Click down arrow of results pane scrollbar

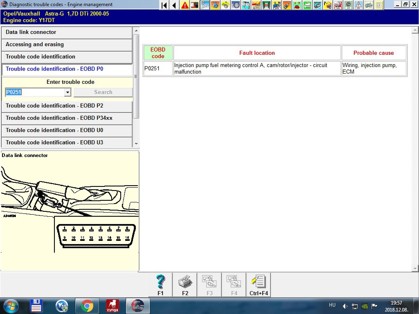(415, 268)
